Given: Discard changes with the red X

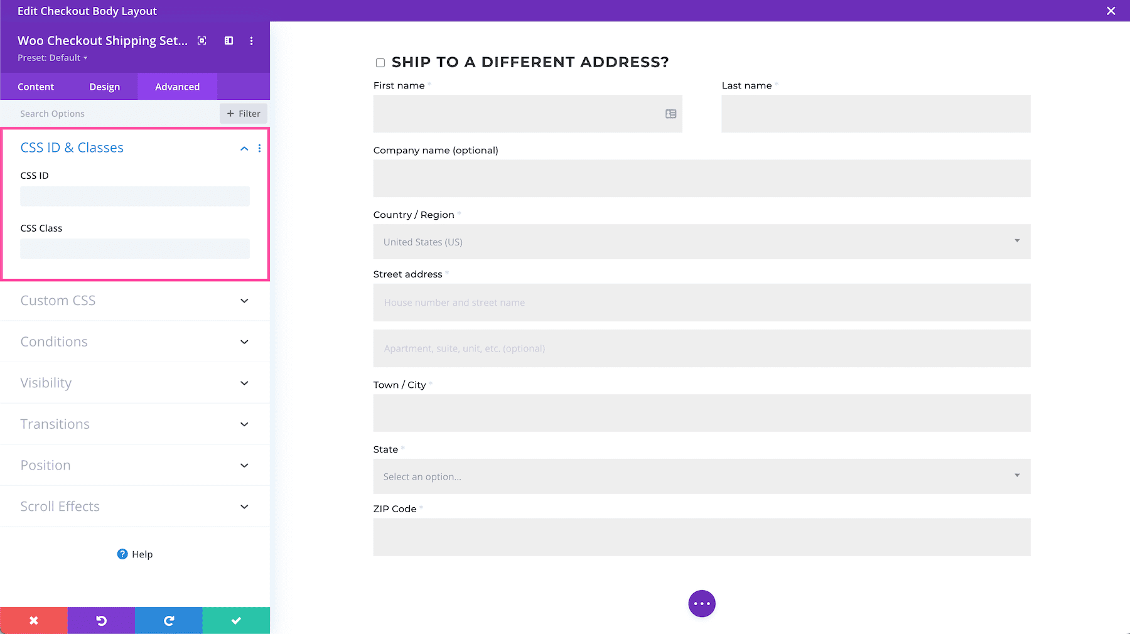Looking at the screenshot, I should click(x=33, y=620).
